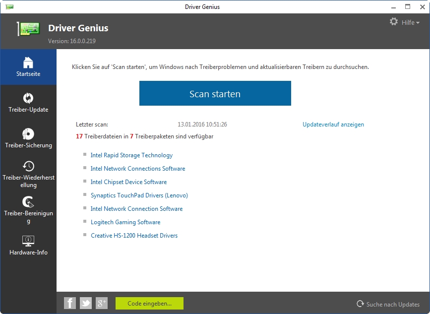The image size is (430, 314).
Task: Open the Treiber-Update section
Action: click(x=28, y=103)
